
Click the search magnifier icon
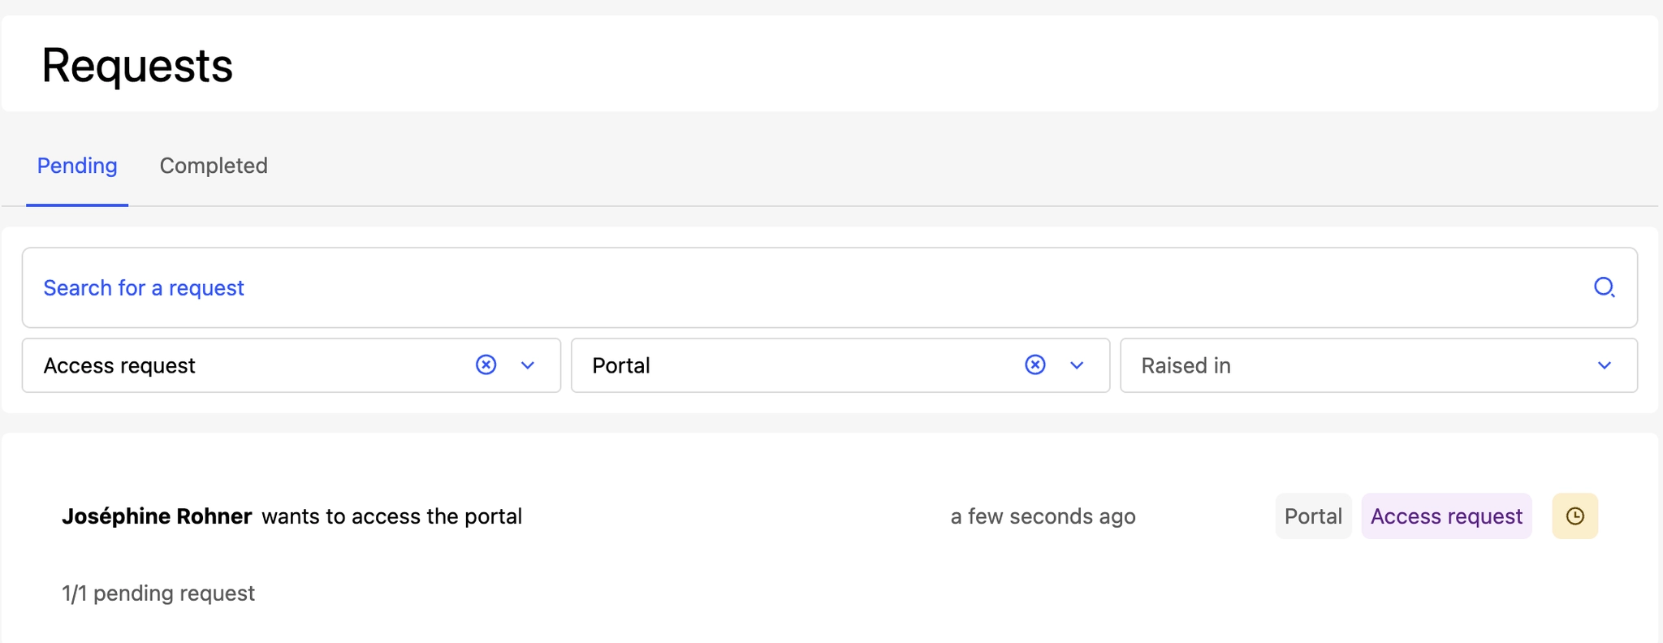pyautogui.click(x=1604, y=287)
